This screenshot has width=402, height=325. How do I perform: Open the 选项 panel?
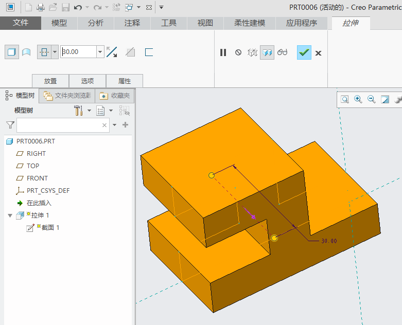coord(88,81)
